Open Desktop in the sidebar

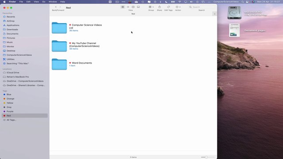11,51
